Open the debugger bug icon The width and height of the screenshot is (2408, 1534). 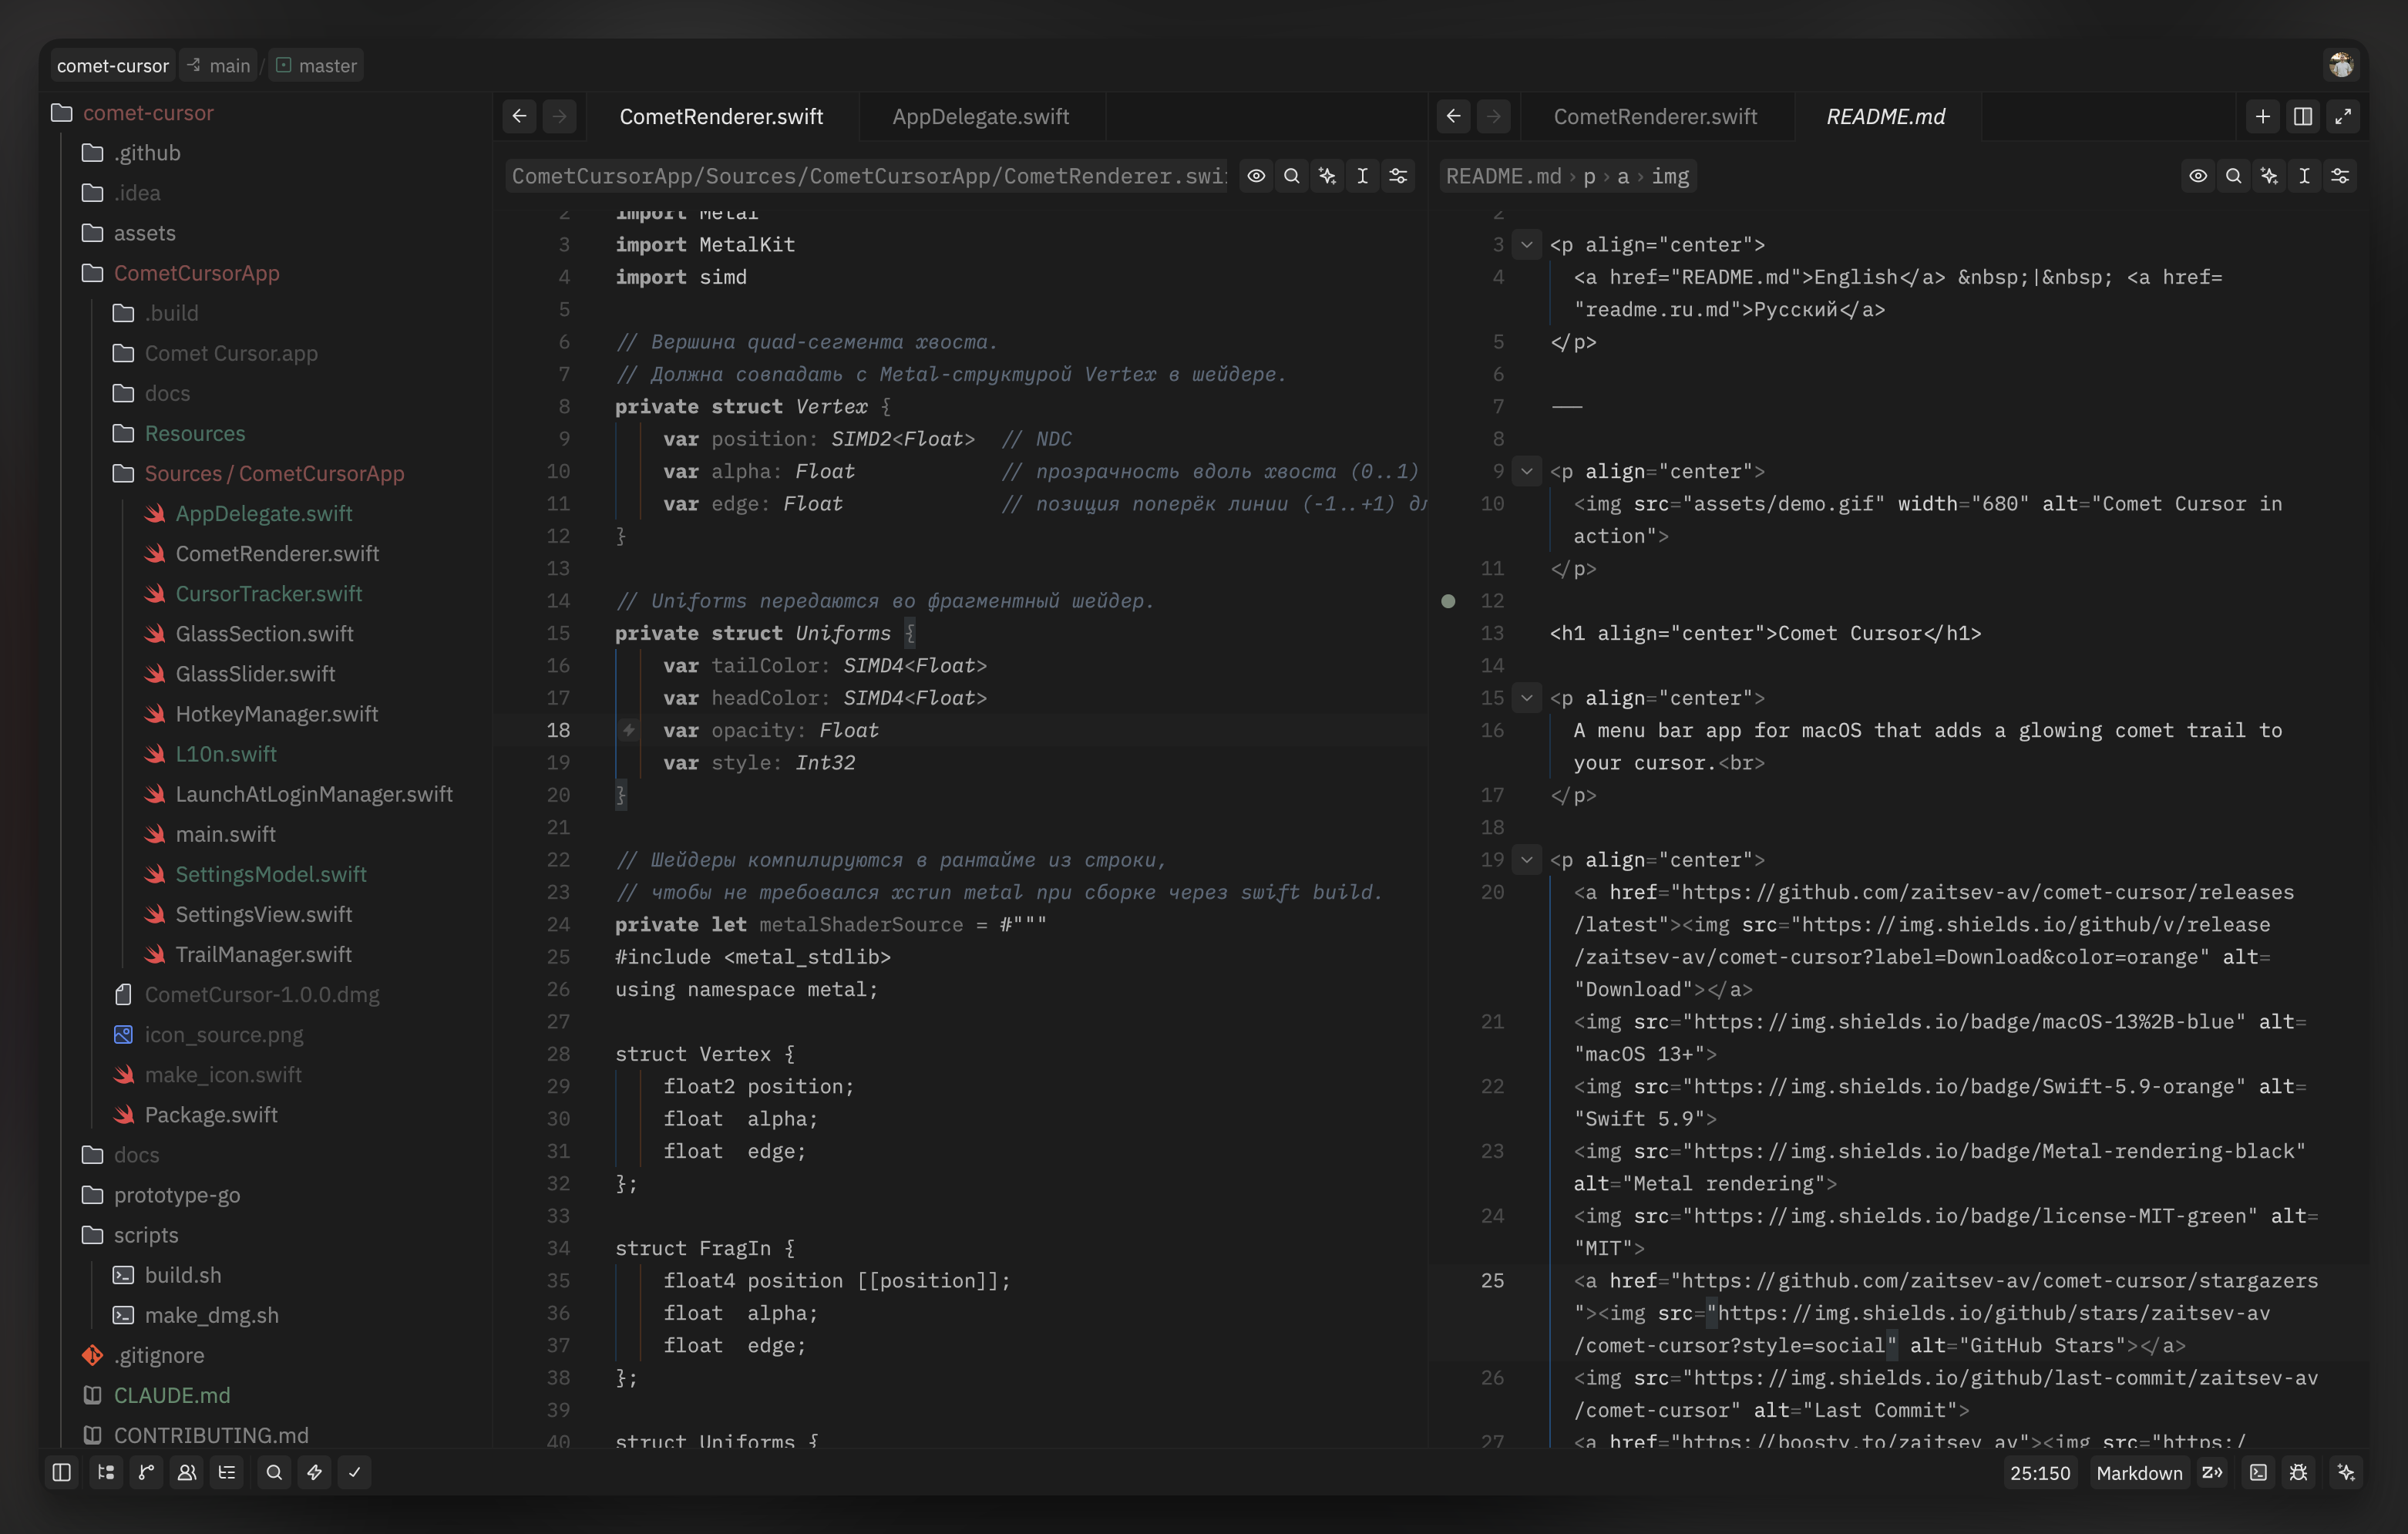[x=2298, y=1472]
